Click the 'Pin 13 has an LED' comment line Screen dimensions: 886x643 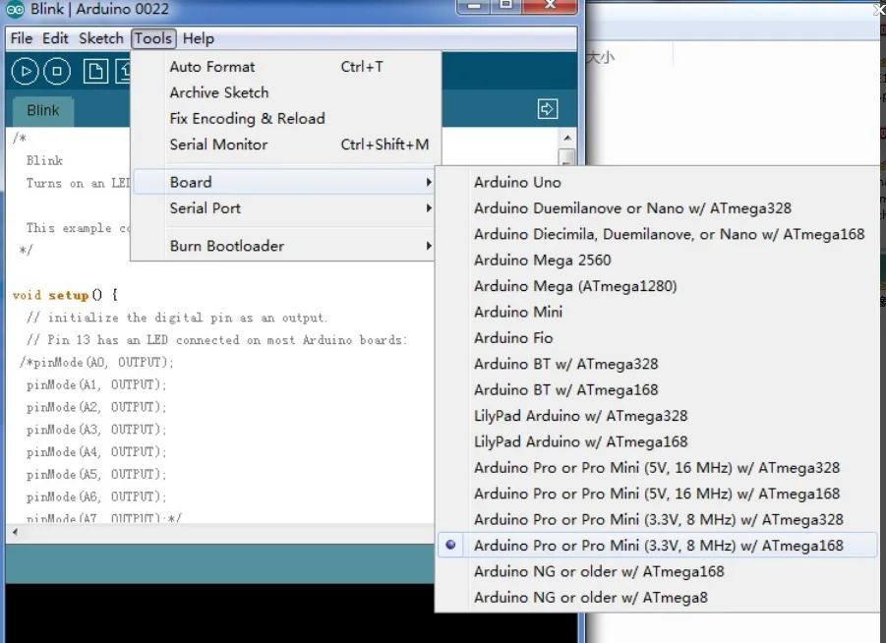[217, 340]
